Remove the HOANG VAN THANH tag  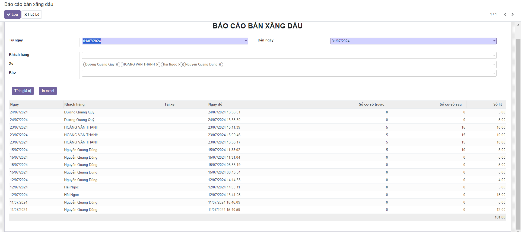pyautogui.click(x=157, y=64)
